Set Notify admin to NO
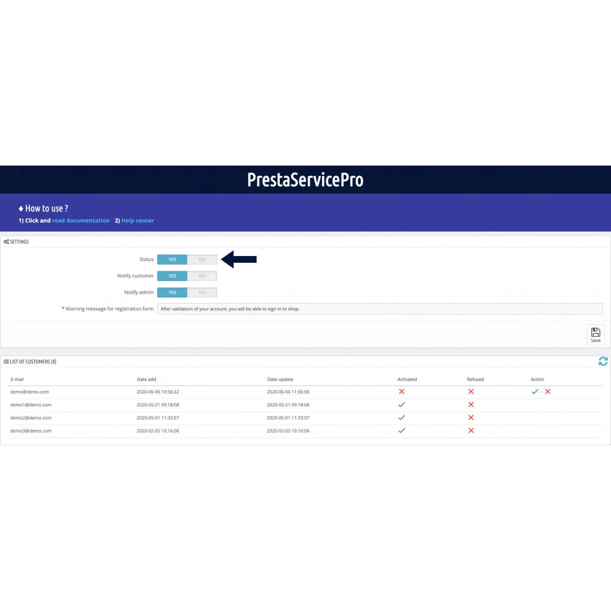611x611 pixels. point(202,292)
